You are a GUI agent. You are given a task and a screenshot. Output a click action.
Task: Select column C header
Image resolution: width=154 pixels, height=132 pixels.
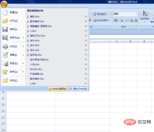pos(117,41)
